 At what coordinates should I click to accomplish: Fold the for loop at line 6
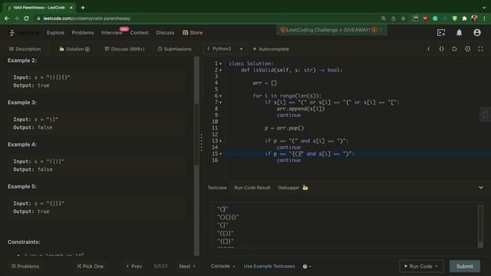tap(220, 96)
